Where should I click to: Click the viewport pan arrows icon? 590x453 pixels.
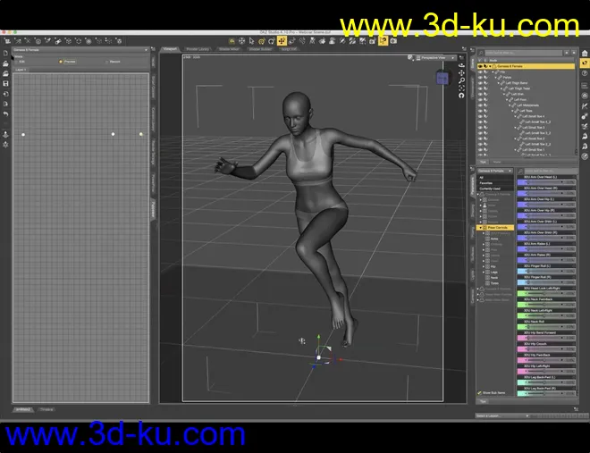point(461,74)
